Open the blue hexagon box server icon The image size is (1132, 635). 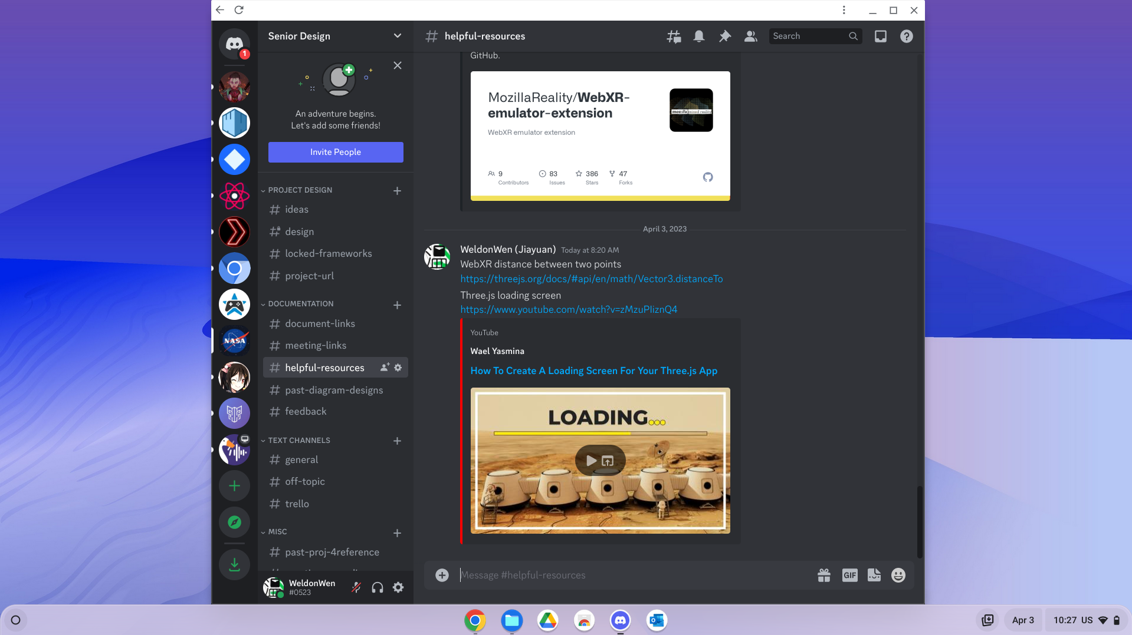(x=234, y=123)
